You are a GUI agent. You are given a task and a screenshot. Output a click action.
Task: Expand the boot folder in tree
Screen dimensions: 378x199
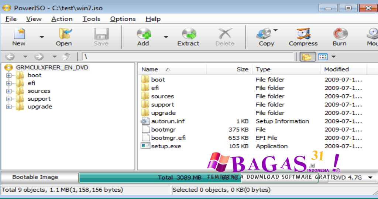pos(9,75)
